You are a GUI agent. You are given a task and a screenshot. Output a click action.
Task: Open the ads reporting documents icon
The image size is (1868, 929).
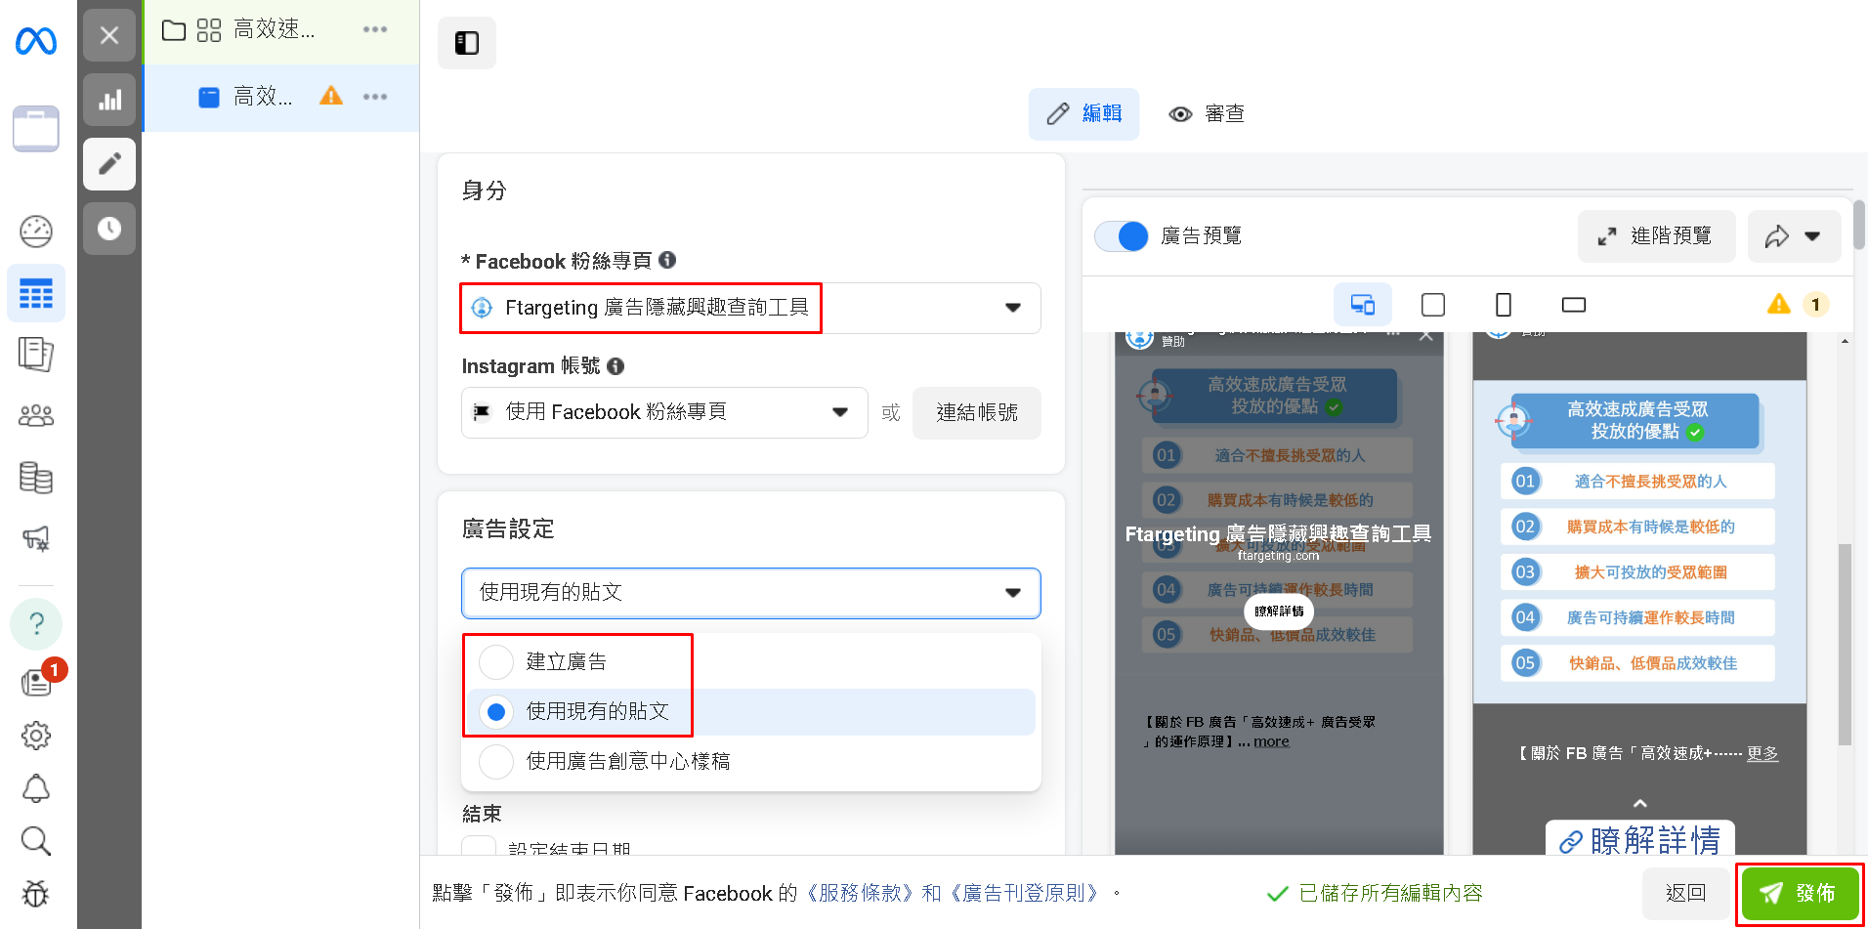tap(36, 354)
